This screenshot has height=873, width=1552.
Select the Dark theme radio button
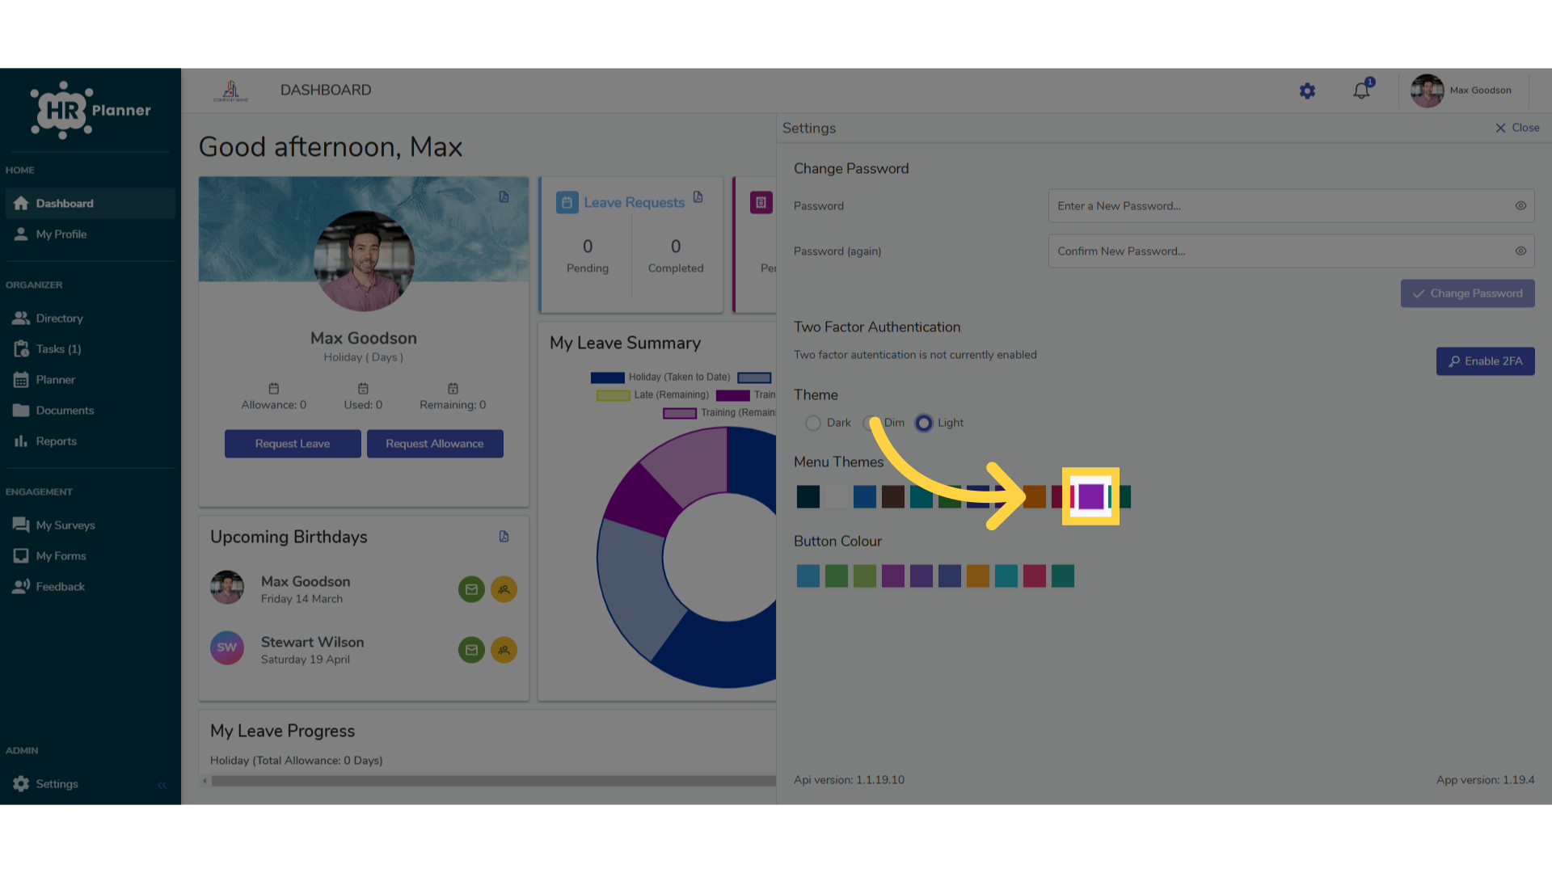point(813,423)
